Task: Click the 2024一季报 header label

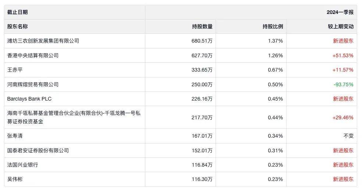Action: (340, 12)
